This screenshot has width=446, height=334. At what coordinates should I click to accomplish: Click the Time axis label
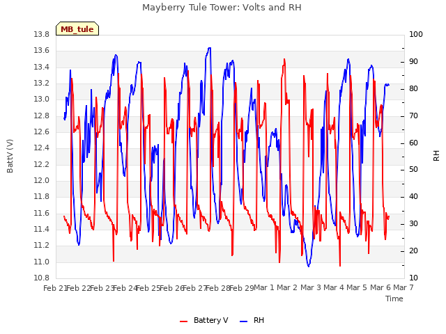point(394,299)
